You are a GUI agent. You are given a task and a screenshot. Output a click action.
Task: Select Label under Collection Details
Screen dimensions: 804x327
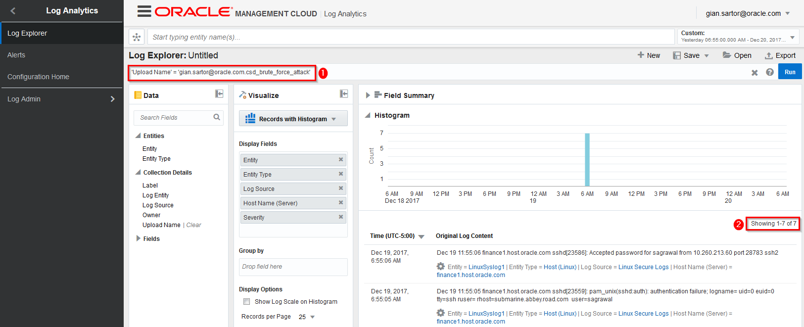click(150, 185)
